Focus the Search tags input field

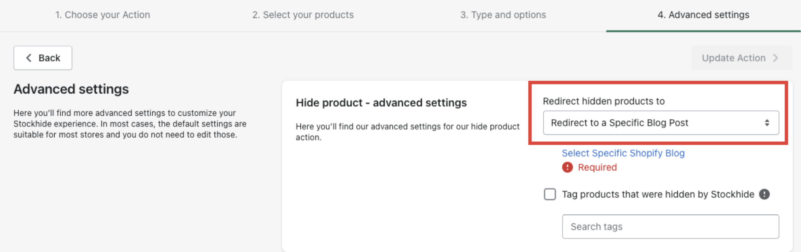point(670,226)
